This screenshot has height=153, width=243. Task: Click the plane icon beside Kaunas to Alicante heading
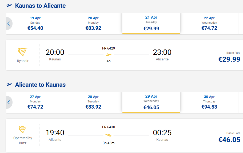pyautogui.click(x=9, y=6)
